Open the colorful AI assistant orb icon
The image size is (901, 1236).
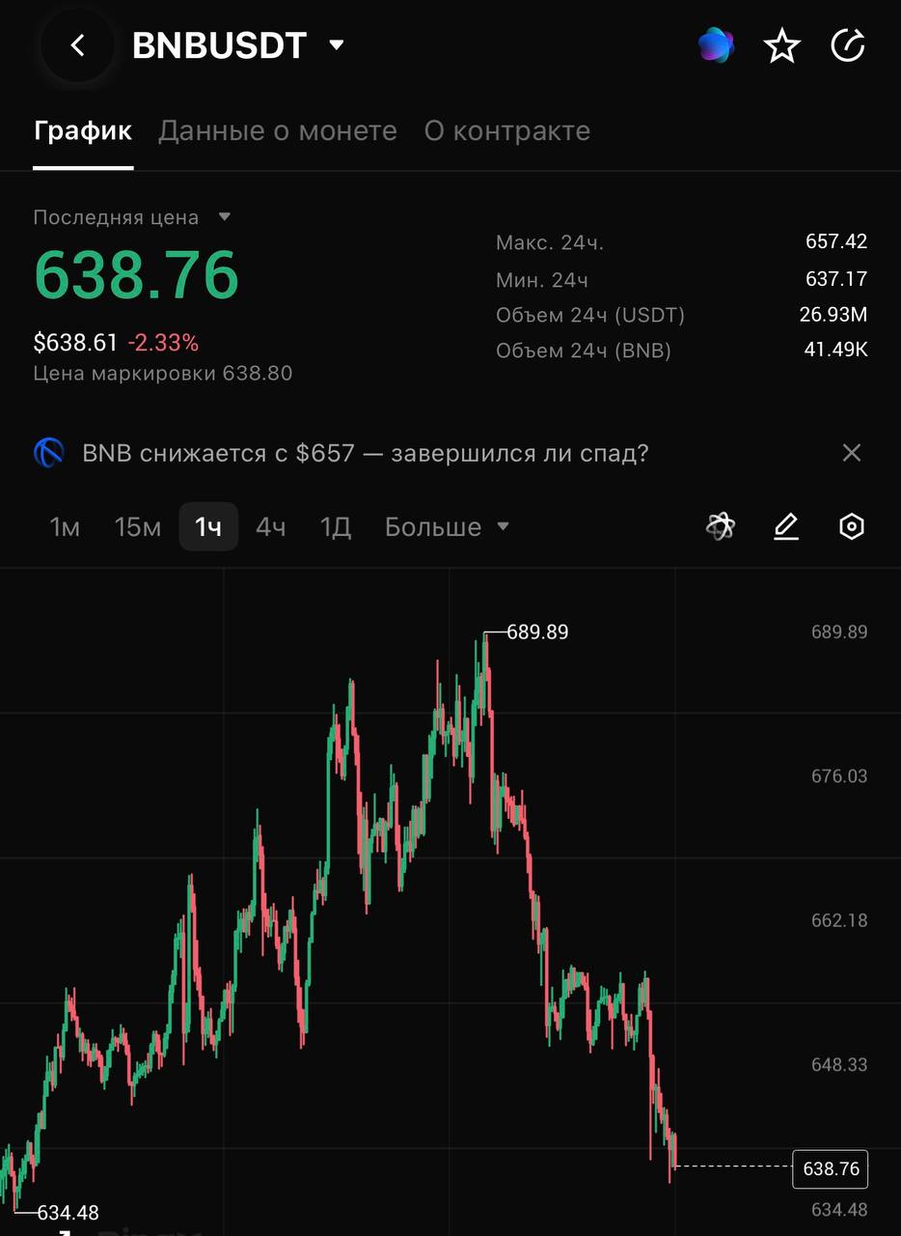coord(716,45)
